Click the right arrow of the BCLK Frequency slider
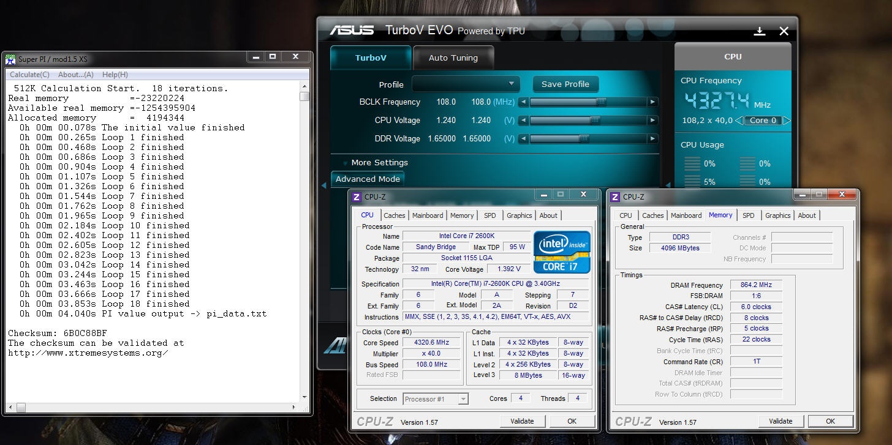Screen dimensions: 892x445 (x=652, y=102)
